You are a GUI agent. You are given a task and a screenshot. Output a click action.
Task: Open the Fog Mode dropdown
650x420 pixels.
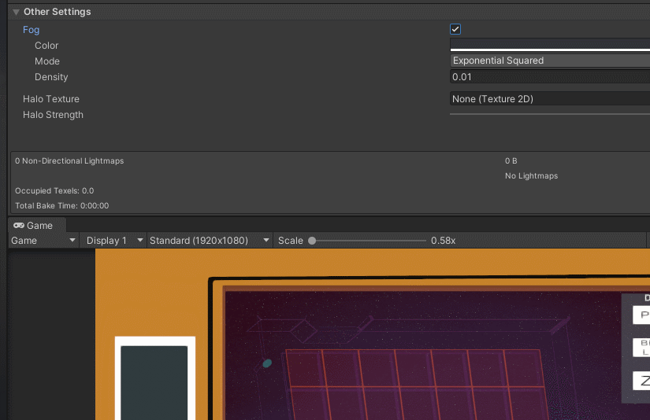[550, 61]
